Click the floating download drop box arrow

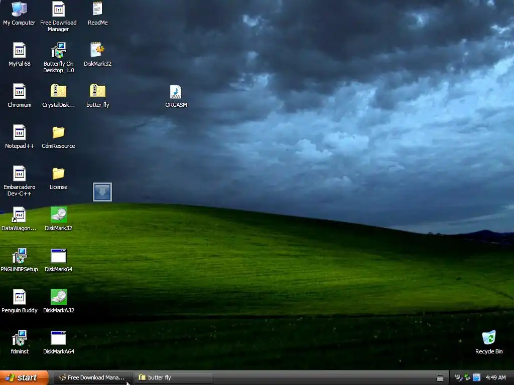point(102,192)
